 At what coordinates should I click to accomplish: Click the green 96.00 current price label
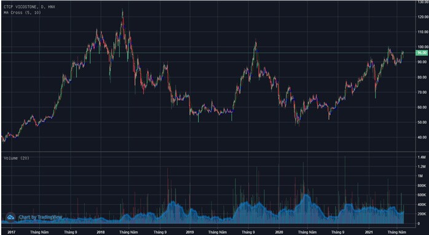pos(422,53)
